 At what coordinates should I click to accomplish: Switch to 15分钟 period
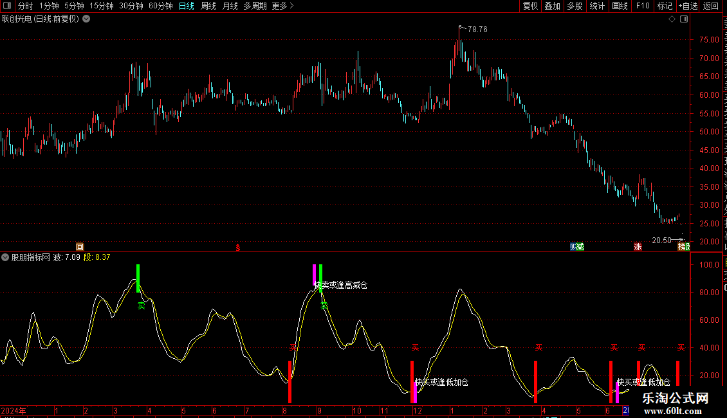[x=102, y=6]
